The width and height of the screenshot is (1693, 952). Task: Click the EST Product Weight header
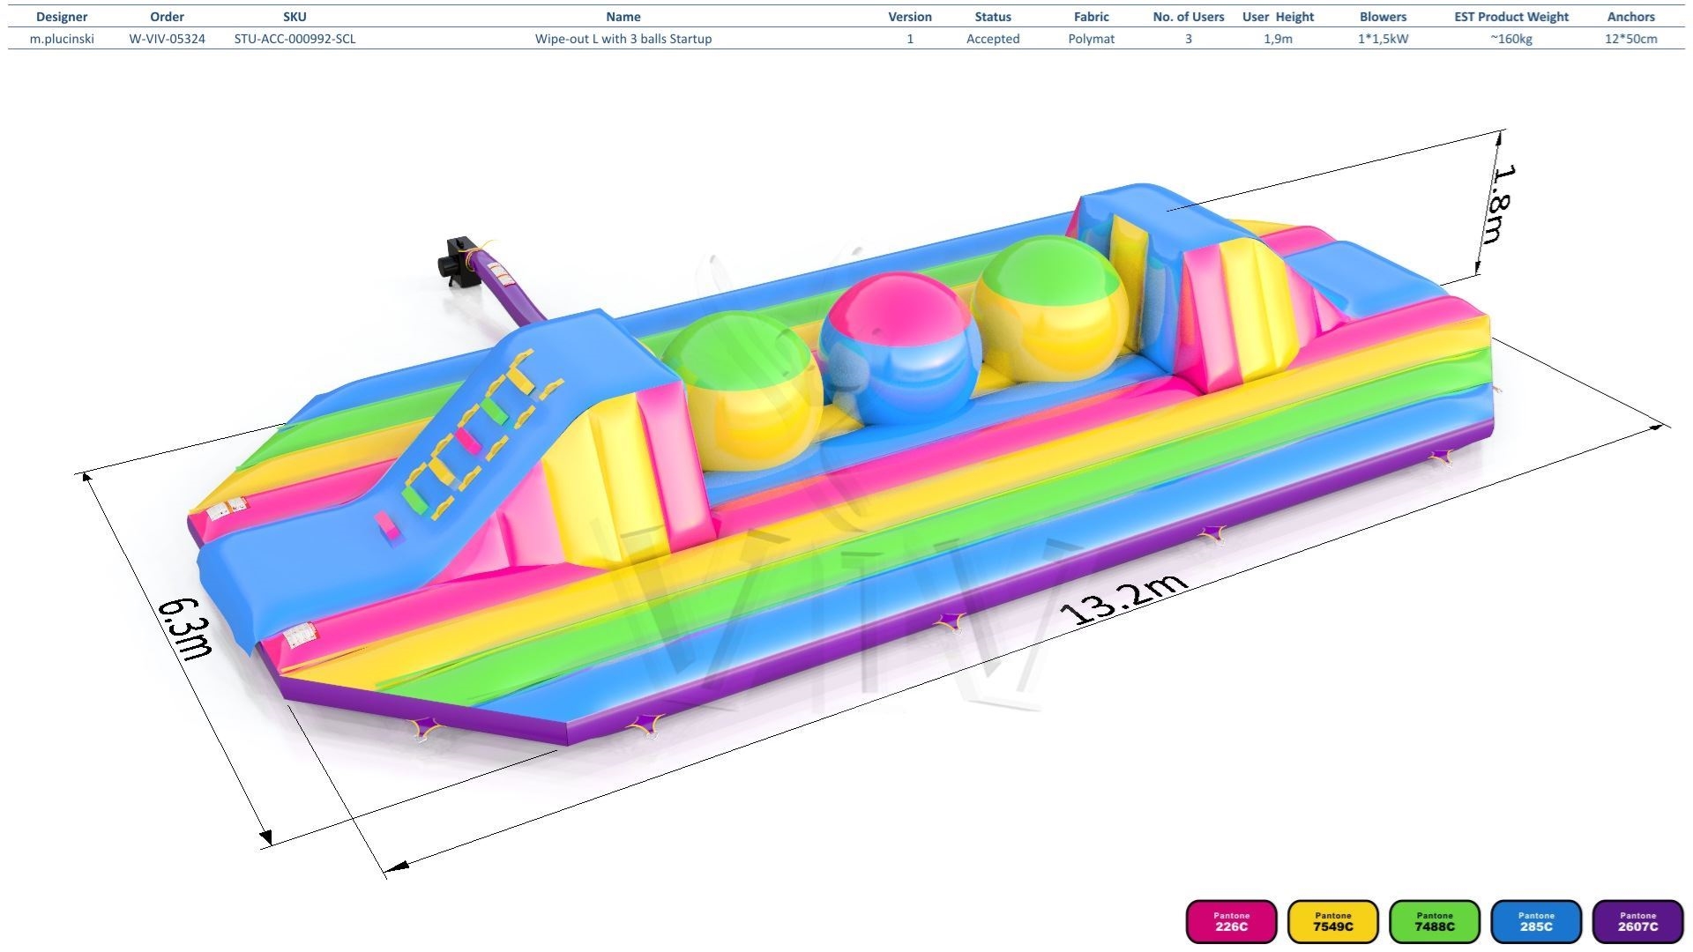tap(1511, 17)
